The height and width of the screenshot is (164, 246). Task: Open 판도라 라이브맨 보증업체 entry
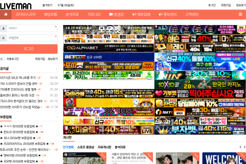(19, 132)
